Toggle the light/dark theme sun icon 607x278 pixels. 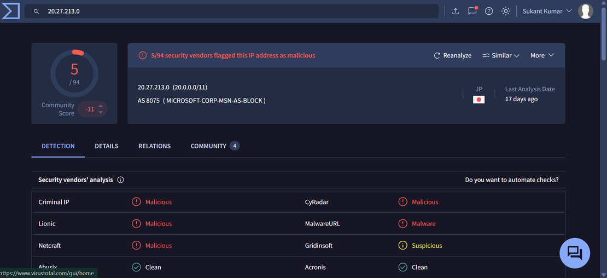coord(506,11)
